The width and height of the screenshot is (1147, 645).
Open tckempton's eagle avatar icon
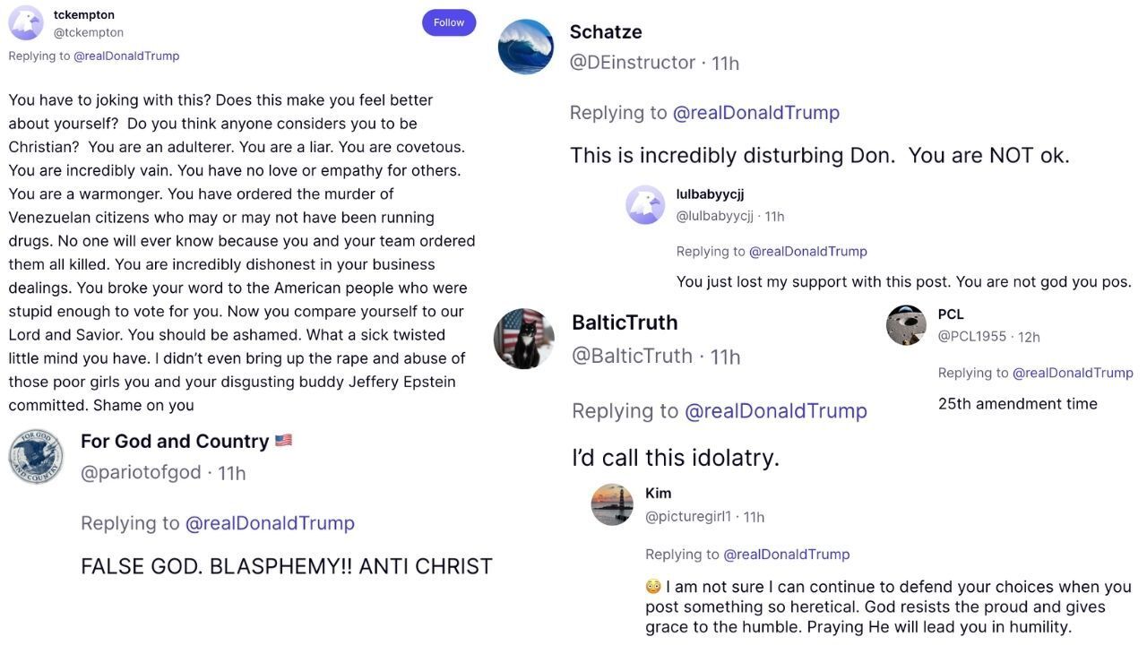pos(26,23)
